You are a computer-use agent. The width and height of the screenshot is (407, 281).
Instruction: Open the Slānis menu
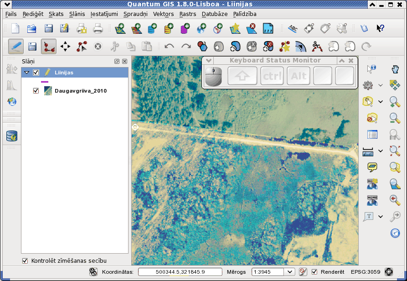pos(77,14)
